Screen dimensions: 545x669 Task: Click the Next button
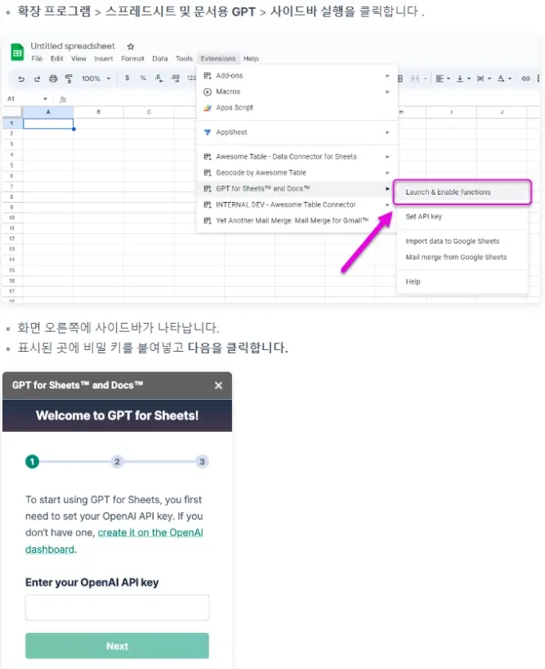pyautogui.click(x=117, y=646)
